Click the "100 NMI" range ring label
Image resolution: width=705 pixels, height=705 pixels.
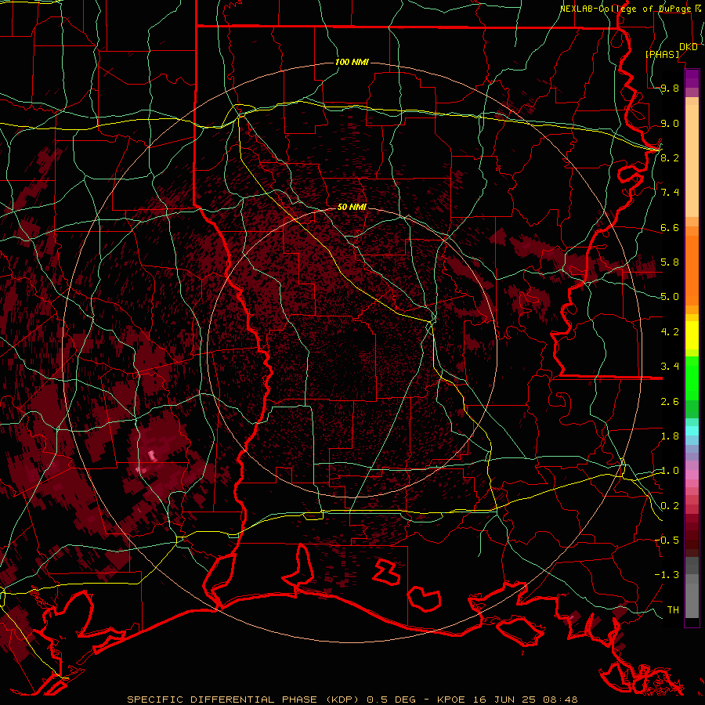[352, 62]
